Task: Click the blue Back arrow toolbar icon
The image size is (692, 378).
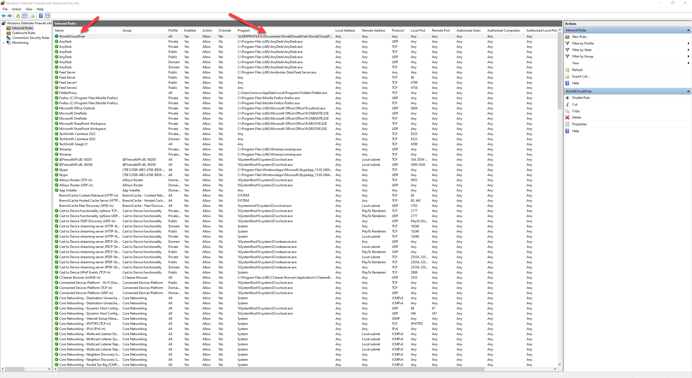Action: tap(4, 16)
